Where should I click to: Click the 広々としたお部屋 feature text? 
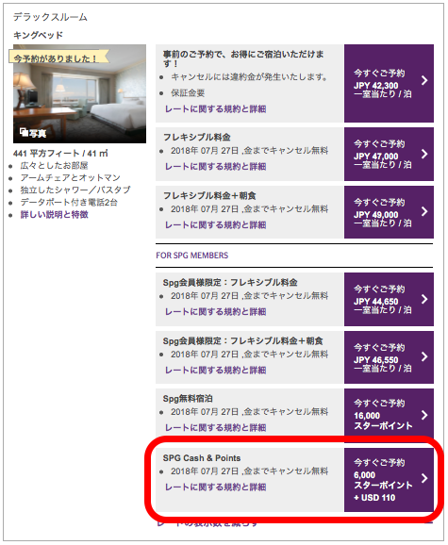tap(54, 166)
